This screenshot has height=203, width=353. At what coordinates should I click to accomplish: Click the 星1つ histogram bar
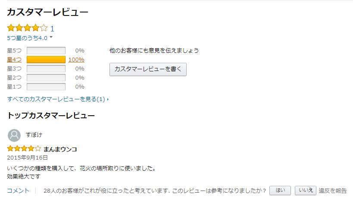click(x=46, y=86)
